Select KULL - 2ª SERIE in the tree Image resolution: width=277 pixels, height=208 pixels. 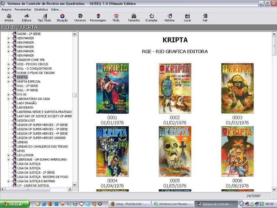(28, 86)
